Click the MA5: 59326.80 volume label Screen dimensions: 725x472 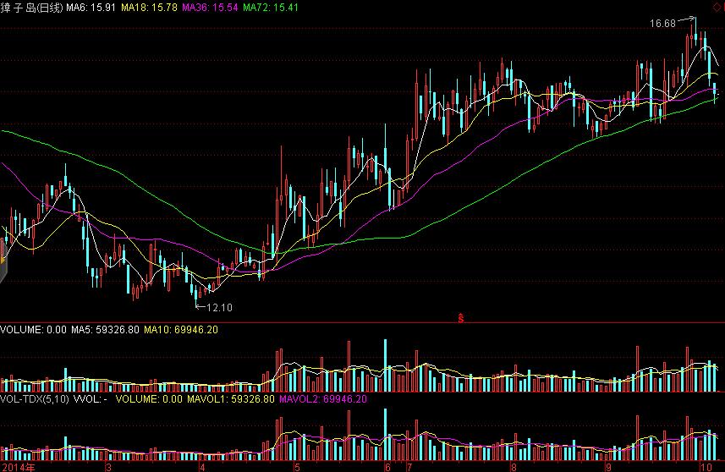click(105, 330)
